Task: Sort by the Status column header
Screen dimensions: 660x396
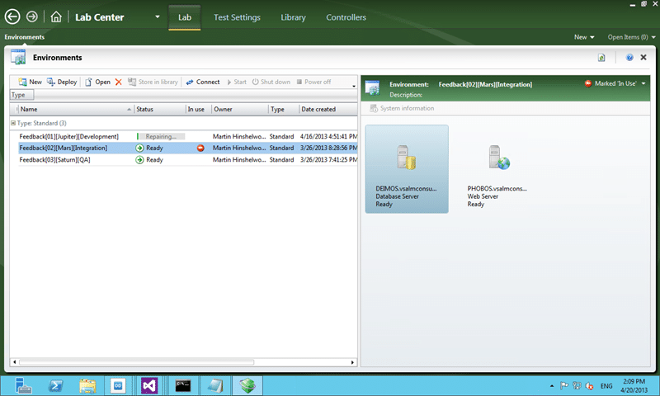Action: [159, 109]
